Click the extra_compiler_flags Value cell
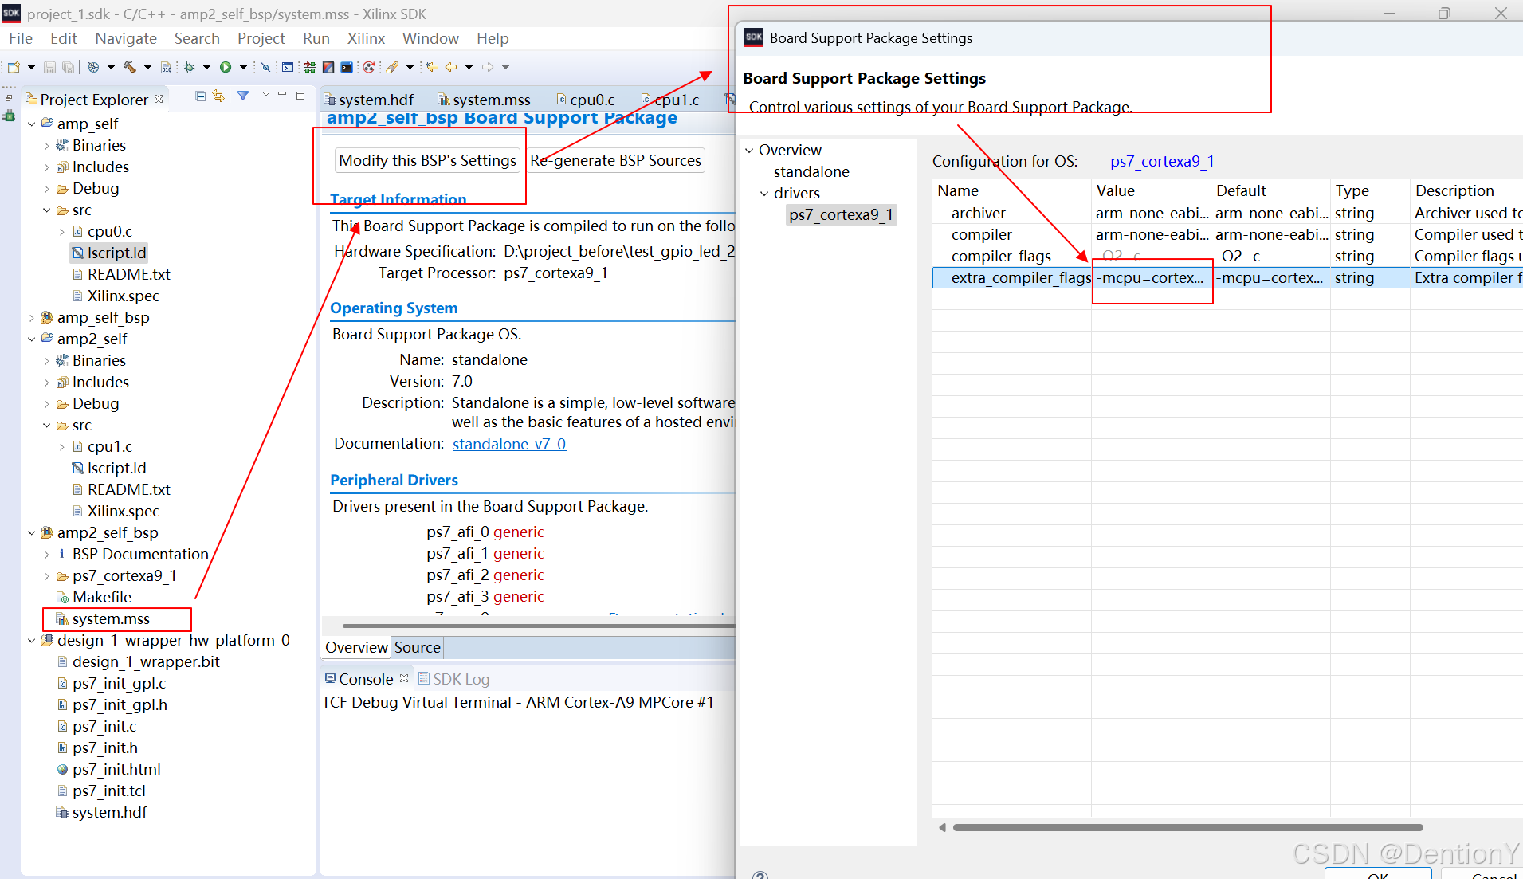 pos(1150,277)
